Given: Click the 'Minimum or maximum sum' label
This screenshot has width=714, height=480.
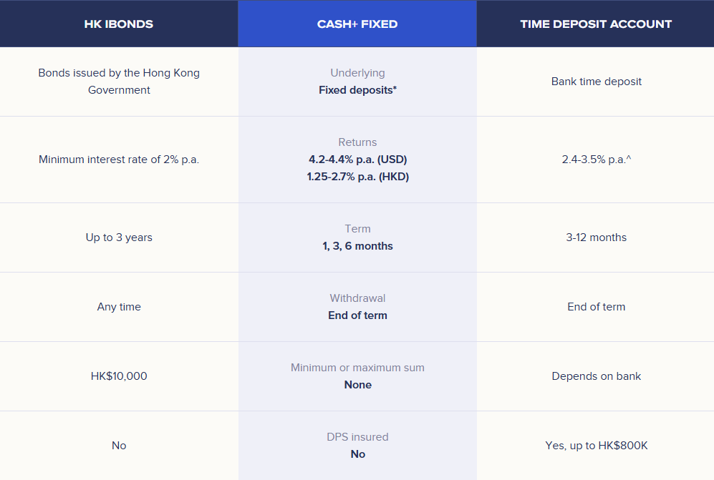Looking at the screenshot, I should (357, 368).
